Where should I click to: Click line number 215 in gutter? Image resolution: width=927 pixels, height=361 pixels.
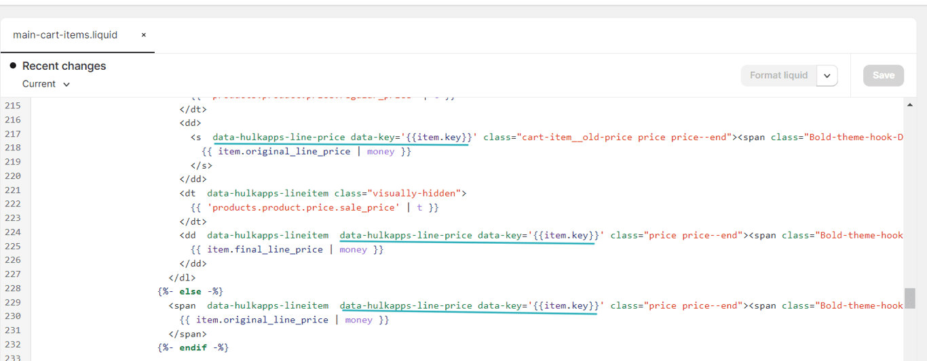coord(13,106)
